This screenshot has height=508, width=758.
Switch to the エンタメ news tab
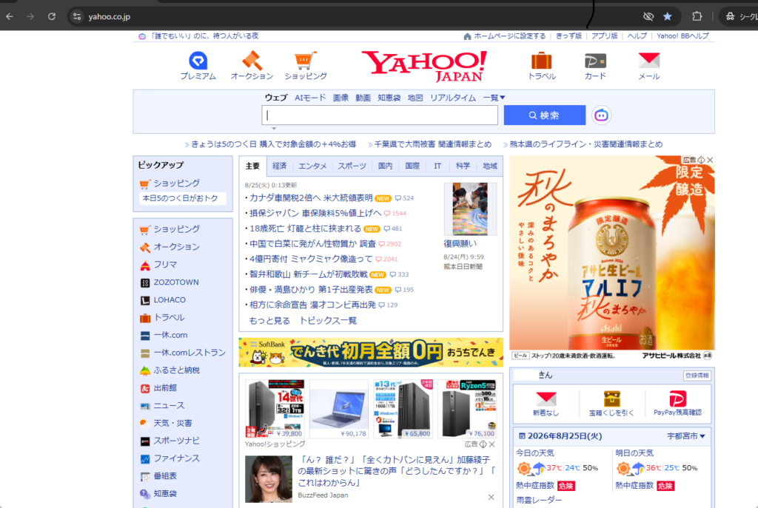[312, 166]
